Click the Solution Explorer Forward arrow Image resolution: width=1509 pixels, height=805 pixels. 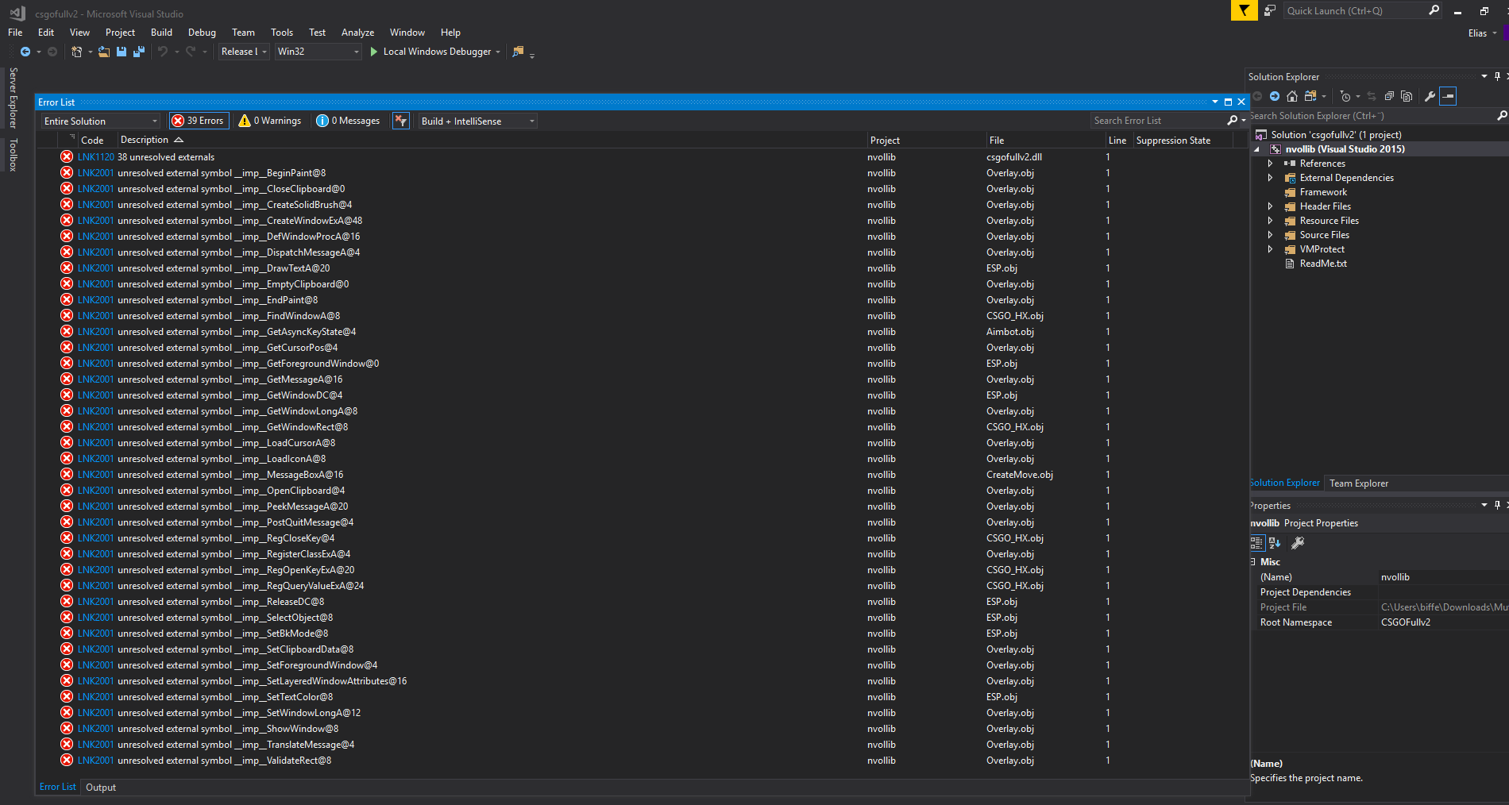(x=1275, y=96)
